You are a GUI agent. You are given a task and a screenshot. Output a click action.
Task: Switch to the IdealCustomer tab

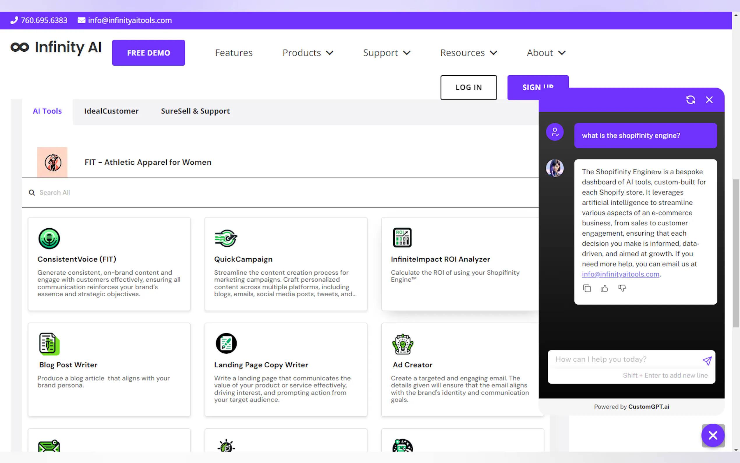coord(111,111)
